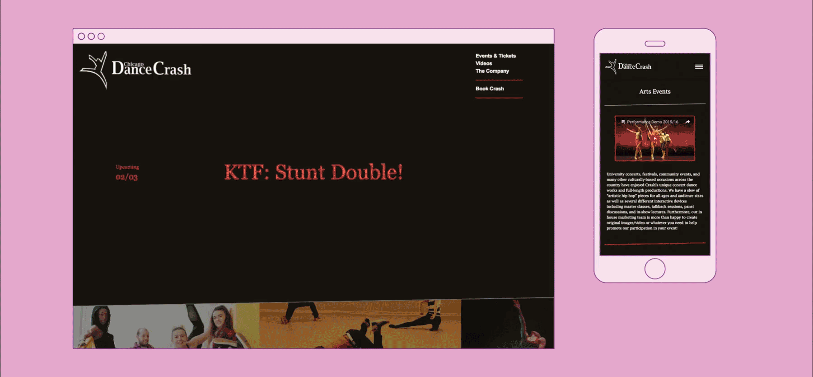Click the playlist icon on the video
This screenshot has height=377, width=813.
(623, 122)
